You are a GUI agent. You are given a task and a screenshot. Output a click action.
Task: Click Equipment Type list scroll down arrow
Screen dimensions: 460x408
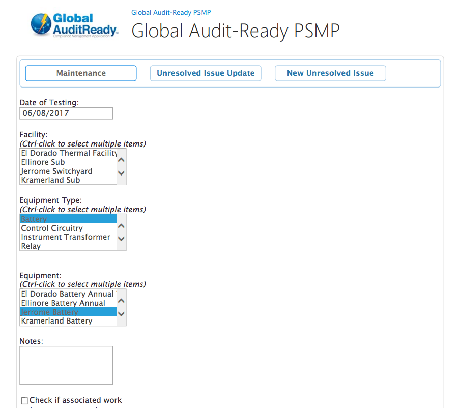click(x=121, y=239)
